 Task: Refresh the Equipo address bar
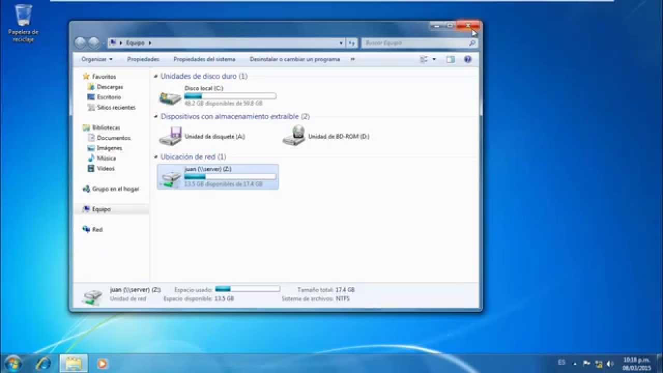[352, 43]
